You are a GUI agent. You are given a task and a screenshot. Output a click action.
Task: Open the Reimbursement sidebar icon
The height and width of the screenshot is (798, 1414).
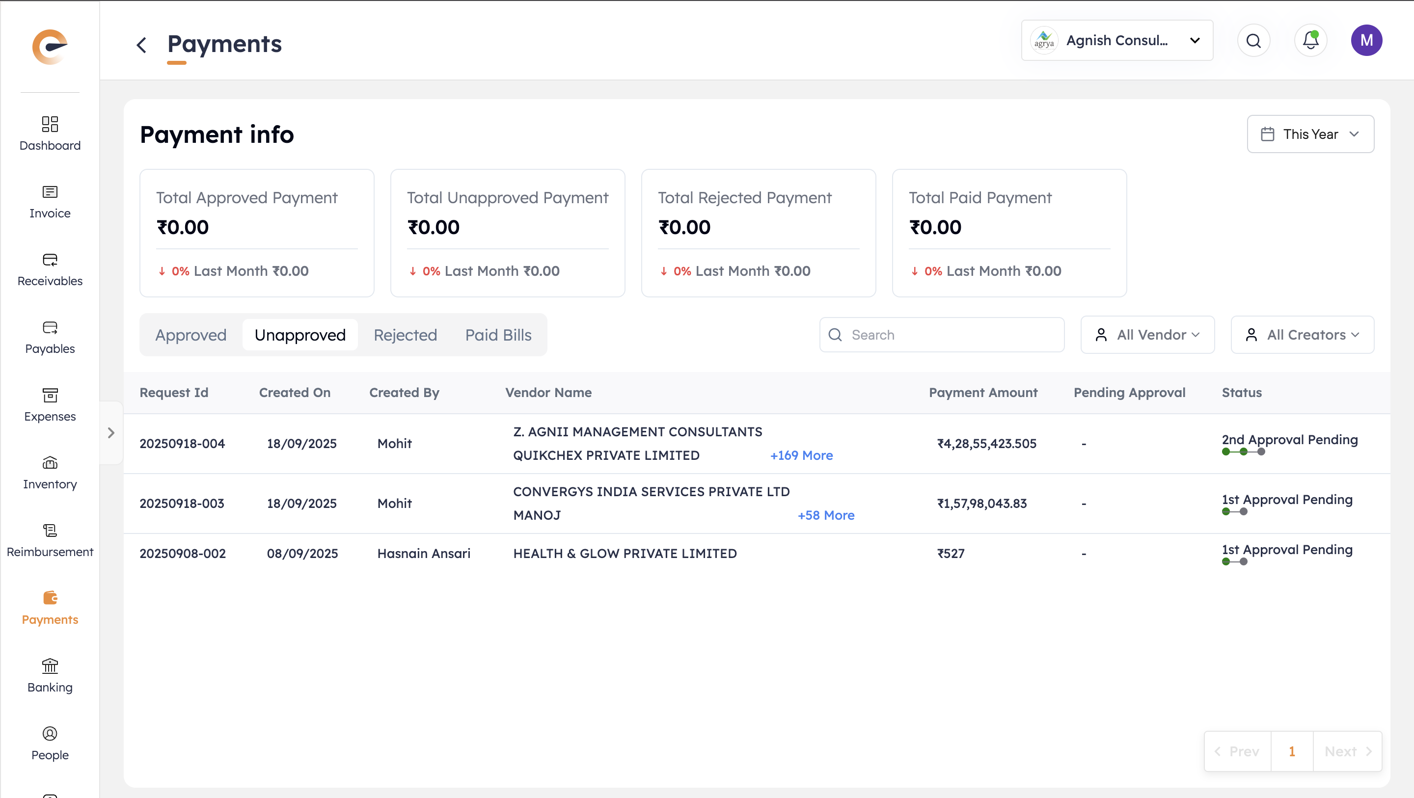[50, 531]
